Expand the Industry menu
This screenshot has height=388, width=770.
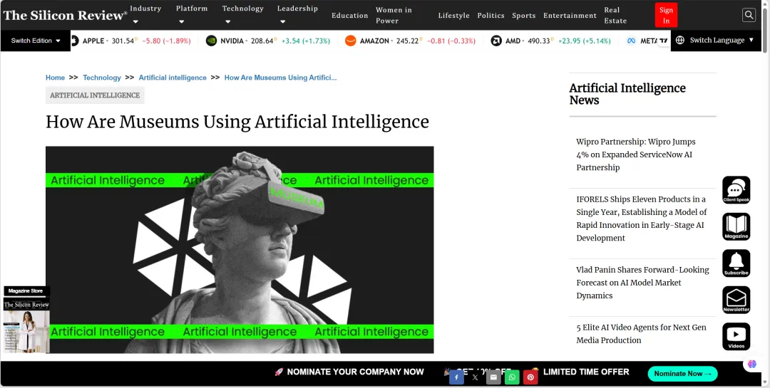coord(145,14)
